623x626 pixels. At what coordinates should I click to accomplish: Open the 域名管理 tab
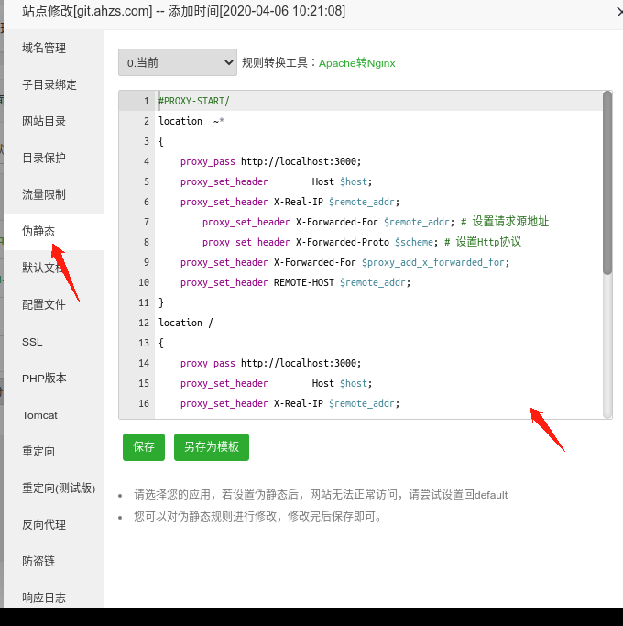pyautogui.click(x=44, y=48)
